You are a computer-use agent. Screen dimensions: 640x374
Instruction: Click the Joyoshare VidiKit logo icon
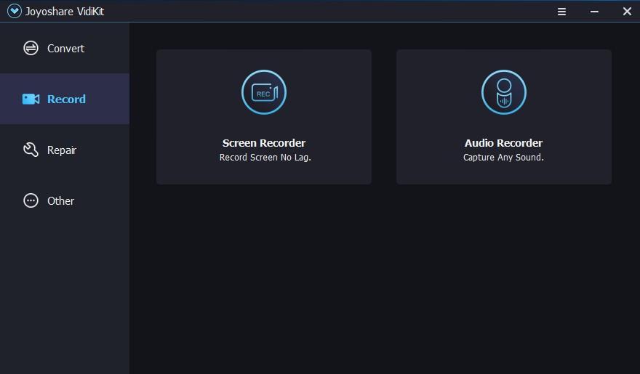tap(15, 11)
